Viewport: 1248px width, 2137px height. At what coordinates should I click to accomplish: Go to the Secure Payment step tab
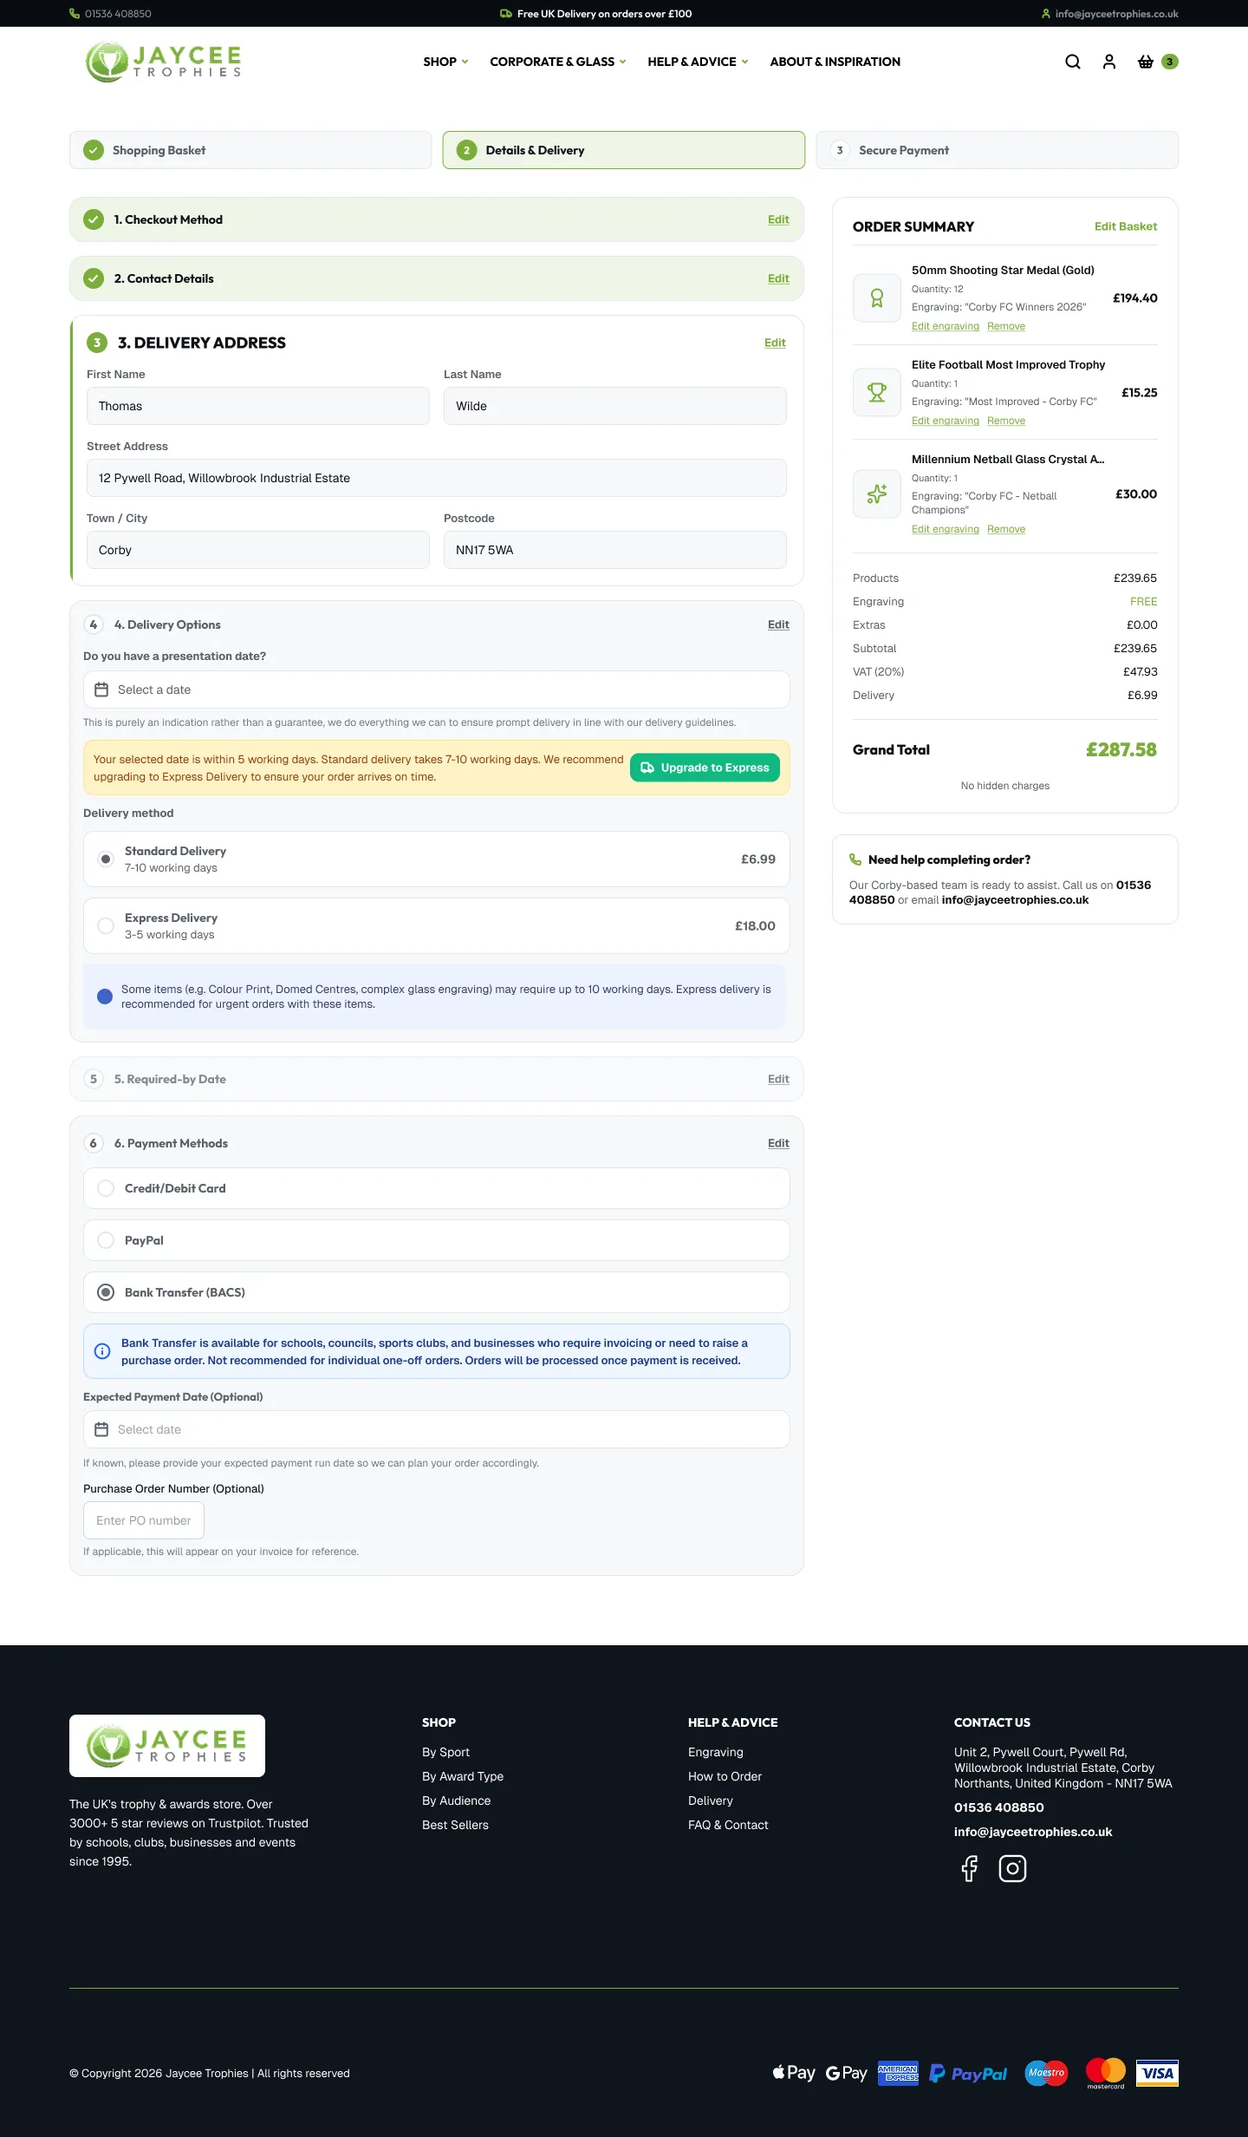[x=997, y=150]
